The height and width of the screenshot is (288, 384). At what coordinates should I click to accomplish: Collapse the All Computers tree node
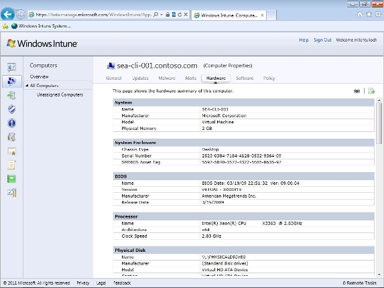[x=27, y=86]
